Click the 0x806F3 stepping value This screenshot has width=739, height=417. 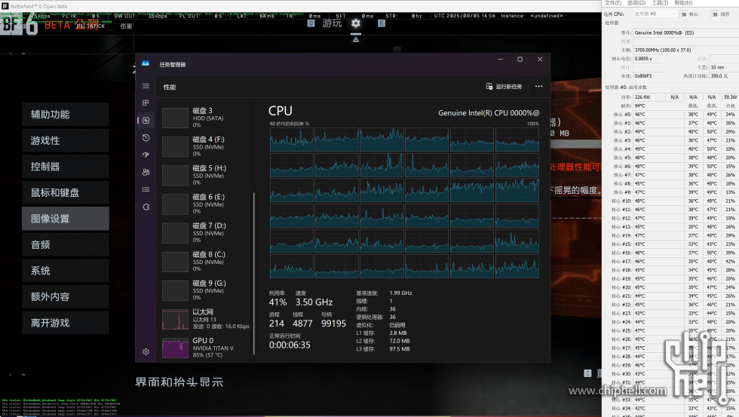[x=648, y=76]
